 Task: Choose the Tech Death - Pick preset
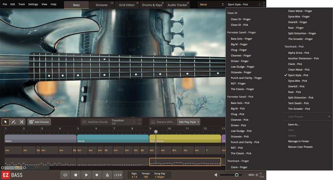click(x=299, y=103)
